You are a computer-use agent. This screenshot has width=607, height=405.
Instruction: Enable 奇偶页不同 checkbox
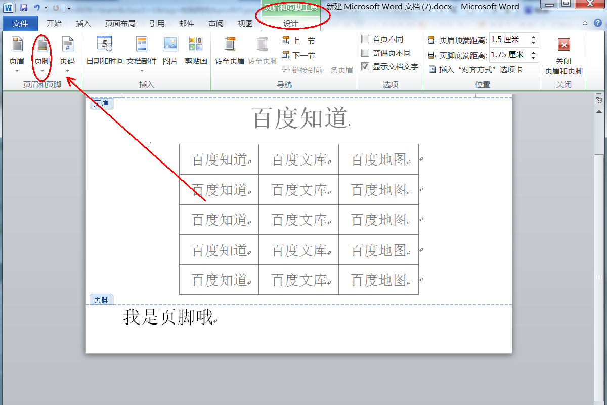pos(365,53)
